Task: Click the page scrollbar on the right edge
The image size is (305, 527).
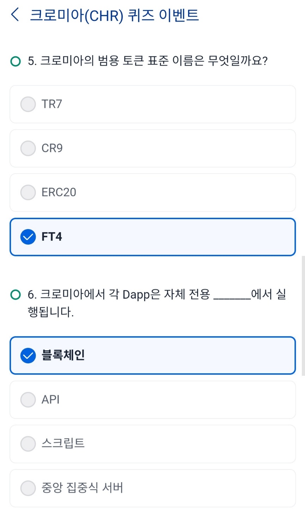Action: (x=303, y=315)
